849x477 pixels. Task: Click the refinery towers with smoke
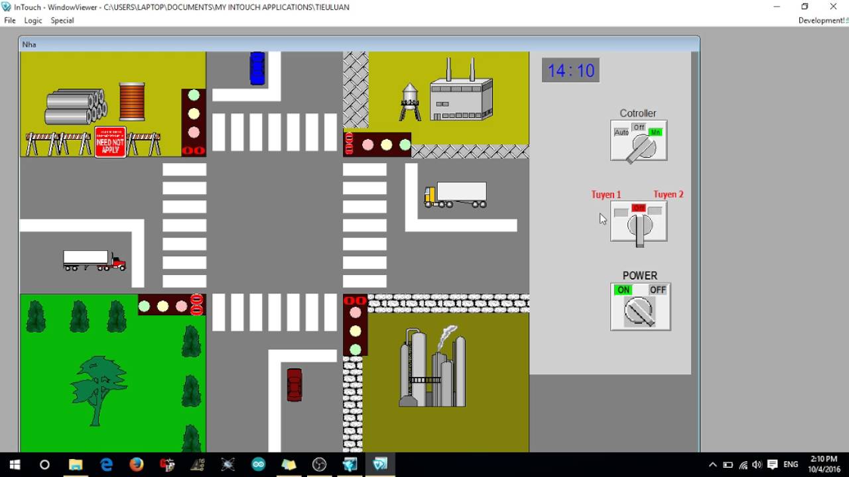pyautogui.click(x=432, y=366)
